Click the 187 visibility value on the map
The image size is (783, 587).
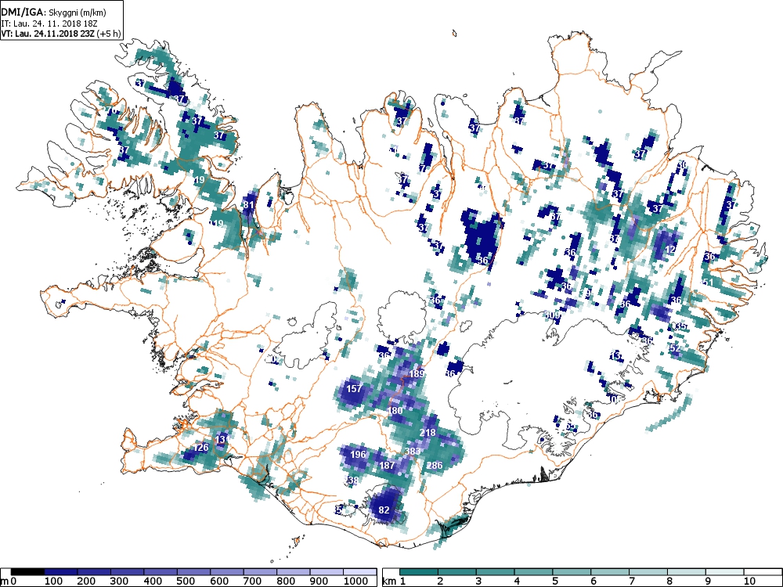click(x=388, y=466)
